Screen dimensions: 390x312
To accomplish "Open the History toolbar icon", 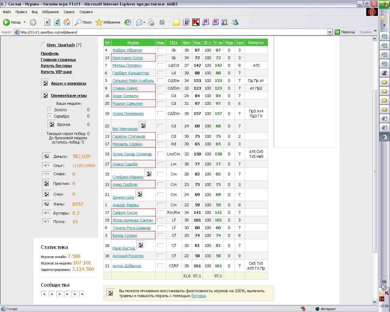I will point(128,22).
